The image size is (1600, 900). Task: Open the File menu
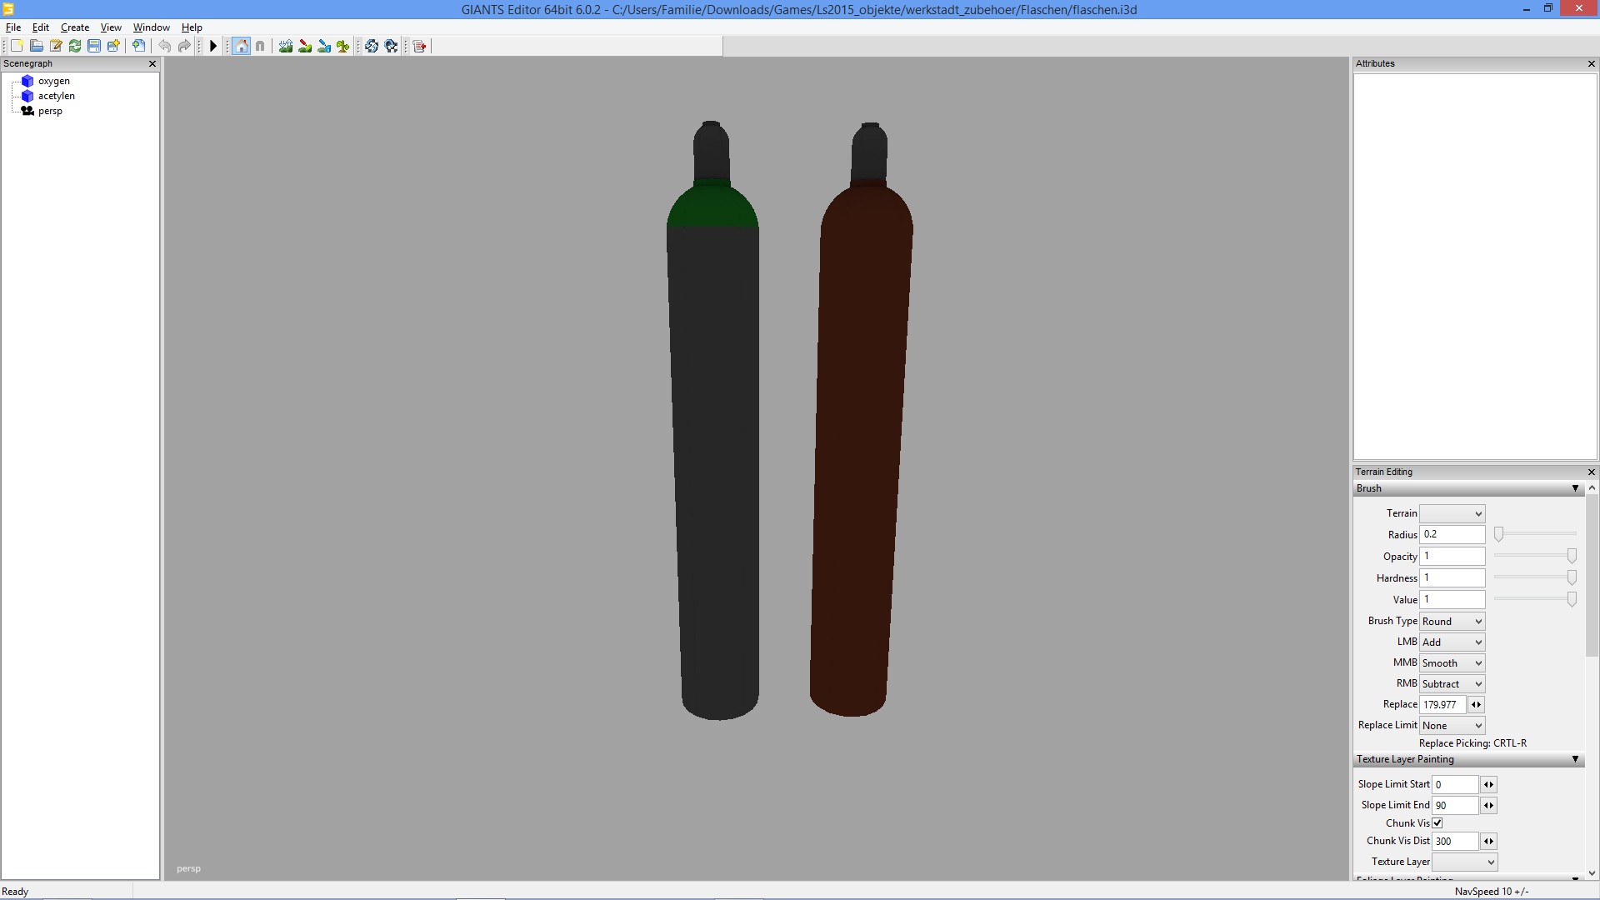click(13, 27)
